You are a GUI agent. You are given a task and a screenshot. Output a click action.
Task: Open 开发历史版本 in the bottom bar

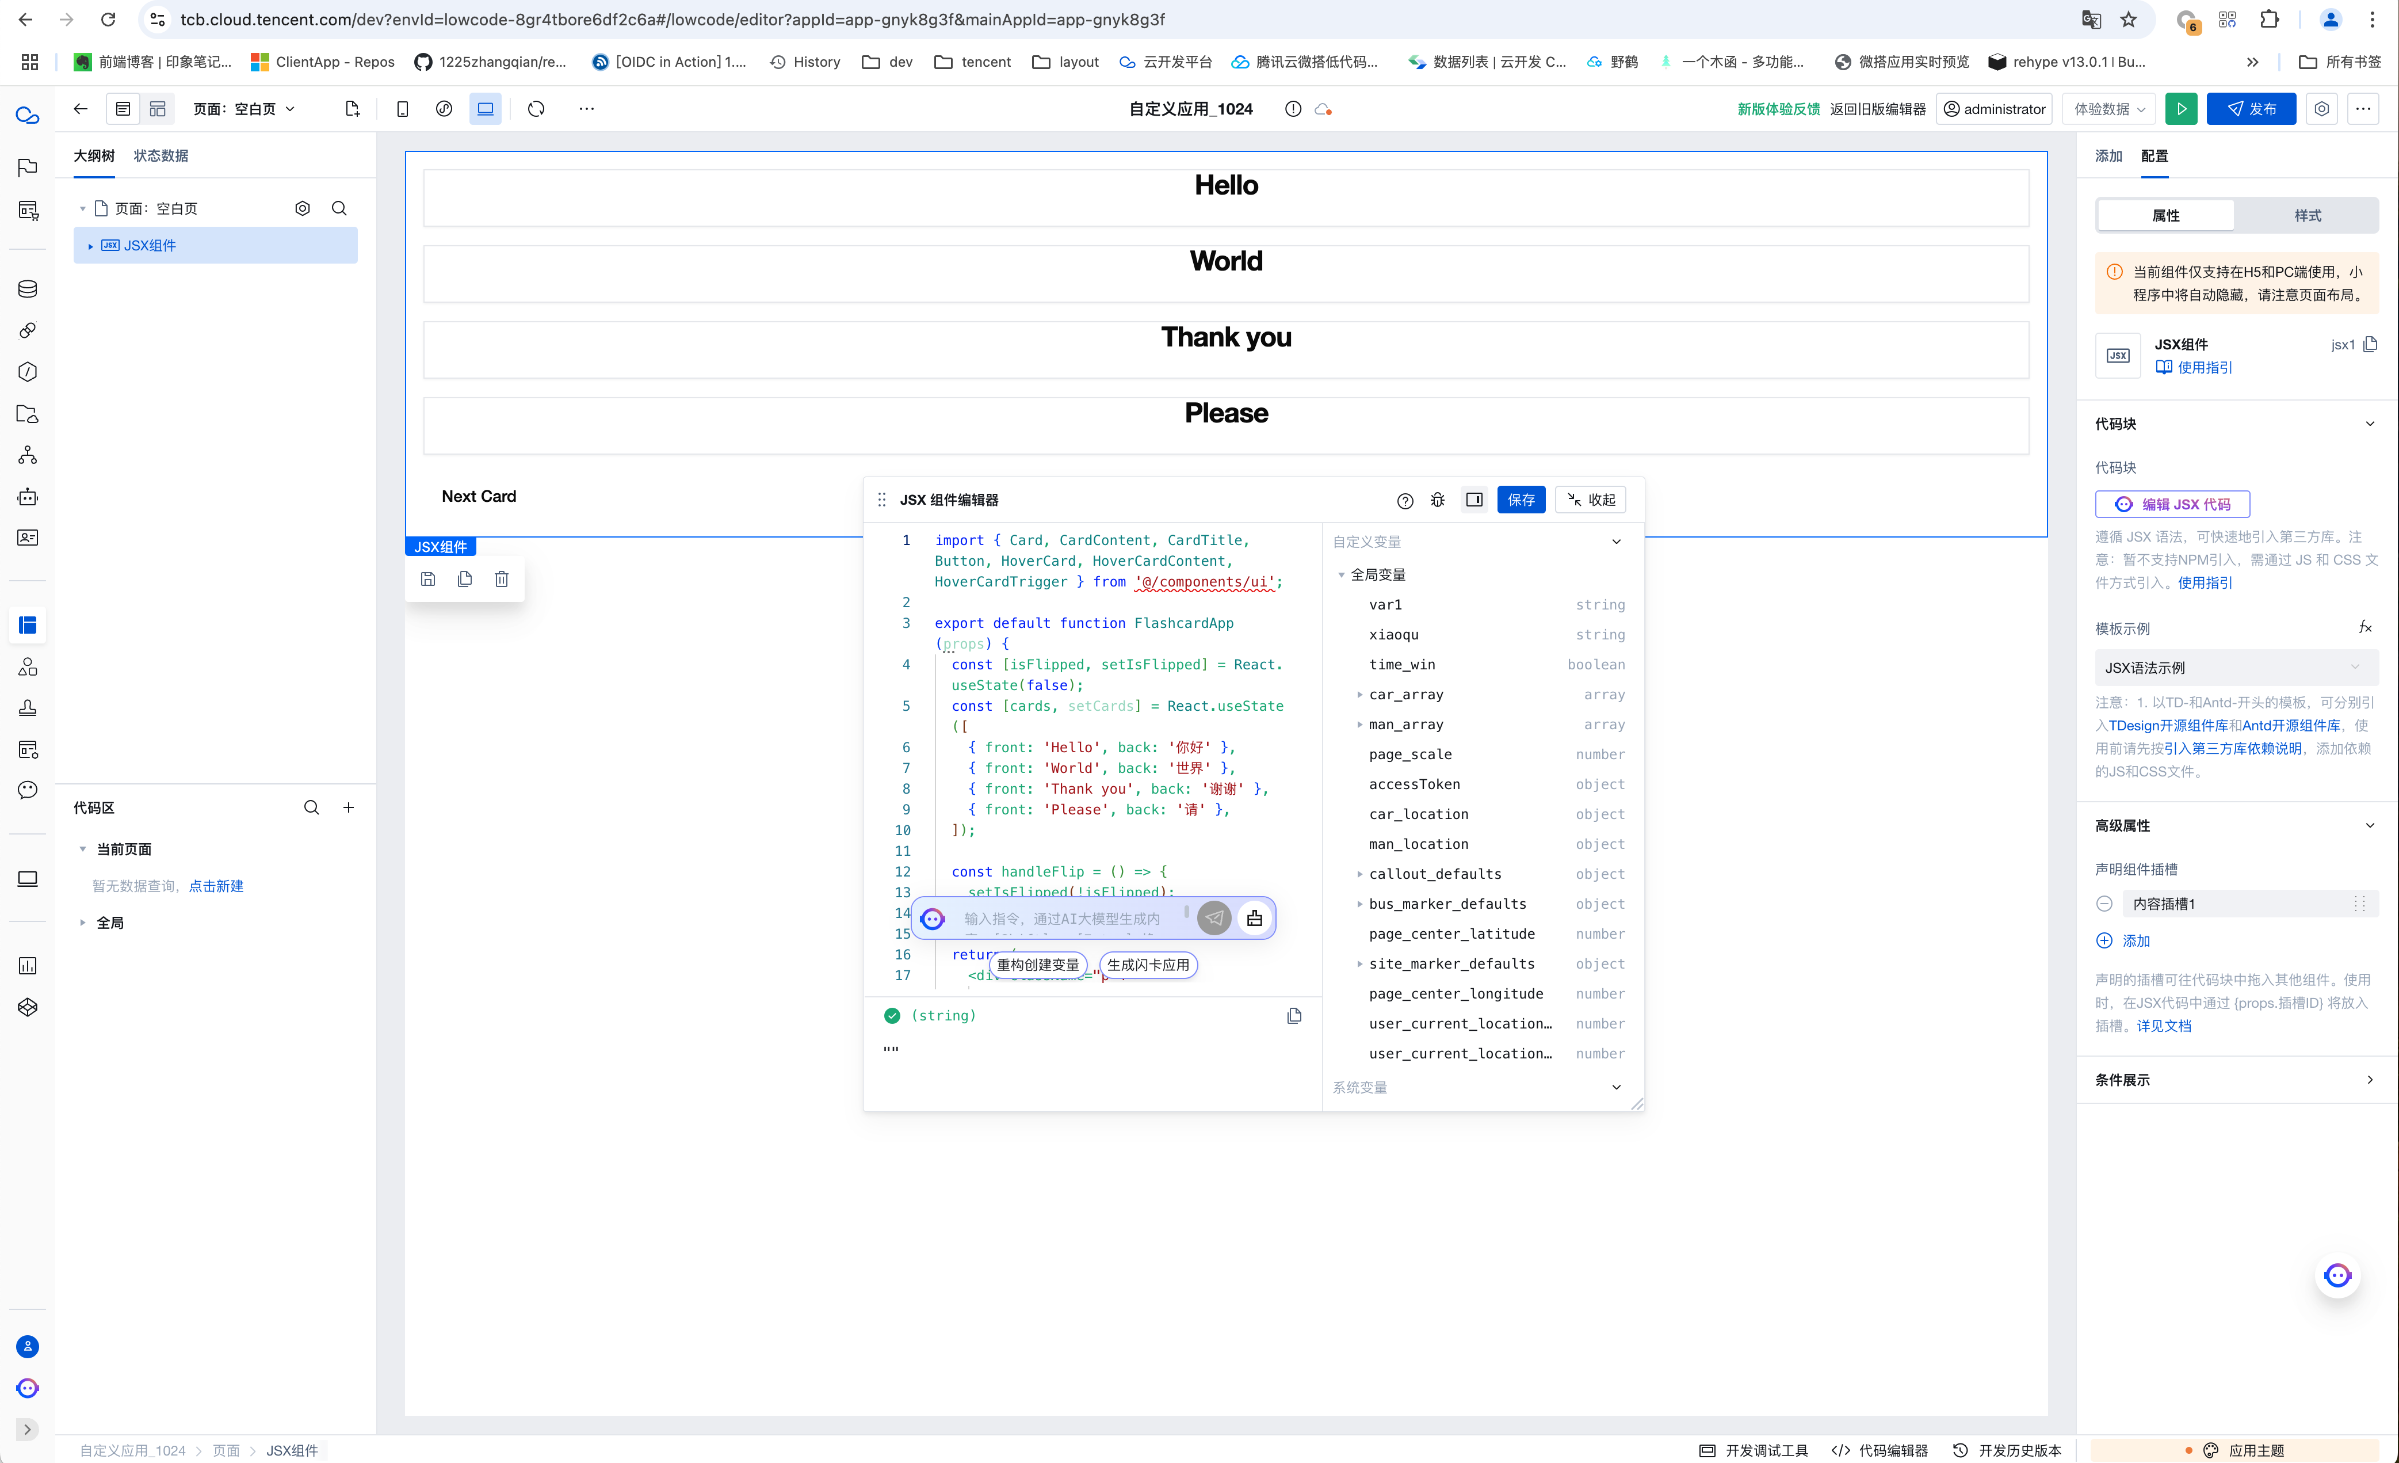(x=2008, y=1450)
